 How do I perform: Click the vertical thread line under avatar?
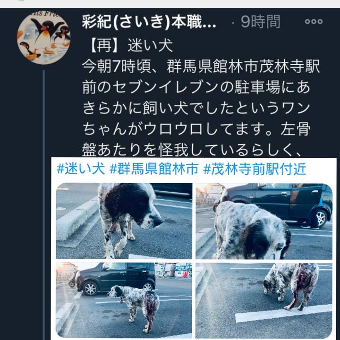43,204
